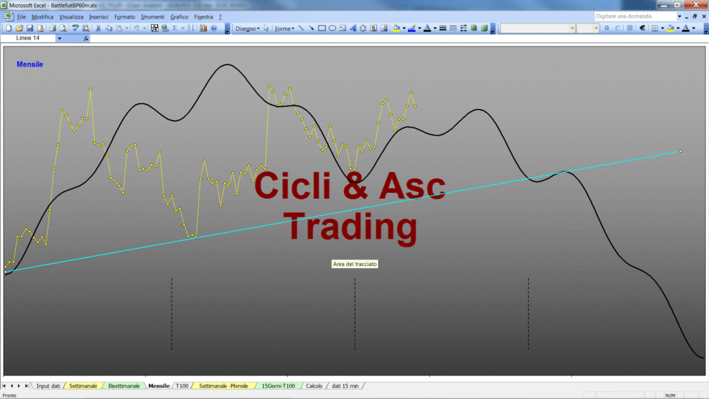Copy the selection
This screenshot has height=399, width=709.
click(109, 28)
